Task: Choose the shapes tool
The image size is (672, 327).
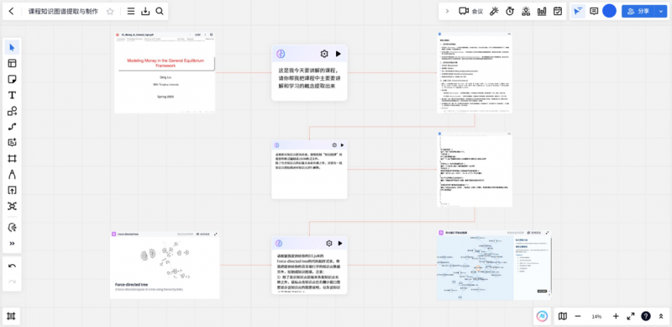Action: point(12,111)
